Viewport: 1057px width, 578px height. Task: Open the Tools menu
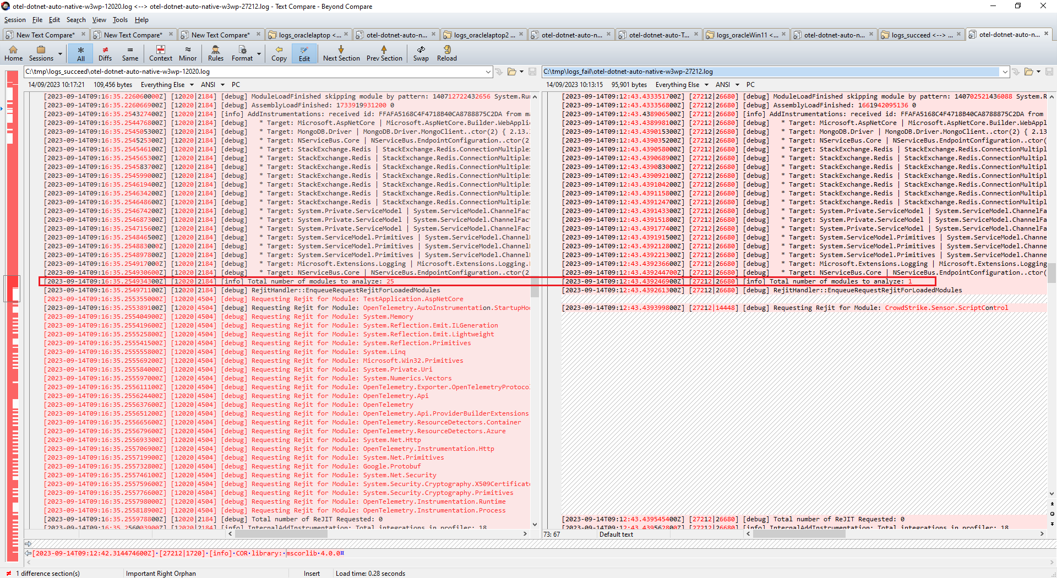pyautogui.click(x=120, y=20)
